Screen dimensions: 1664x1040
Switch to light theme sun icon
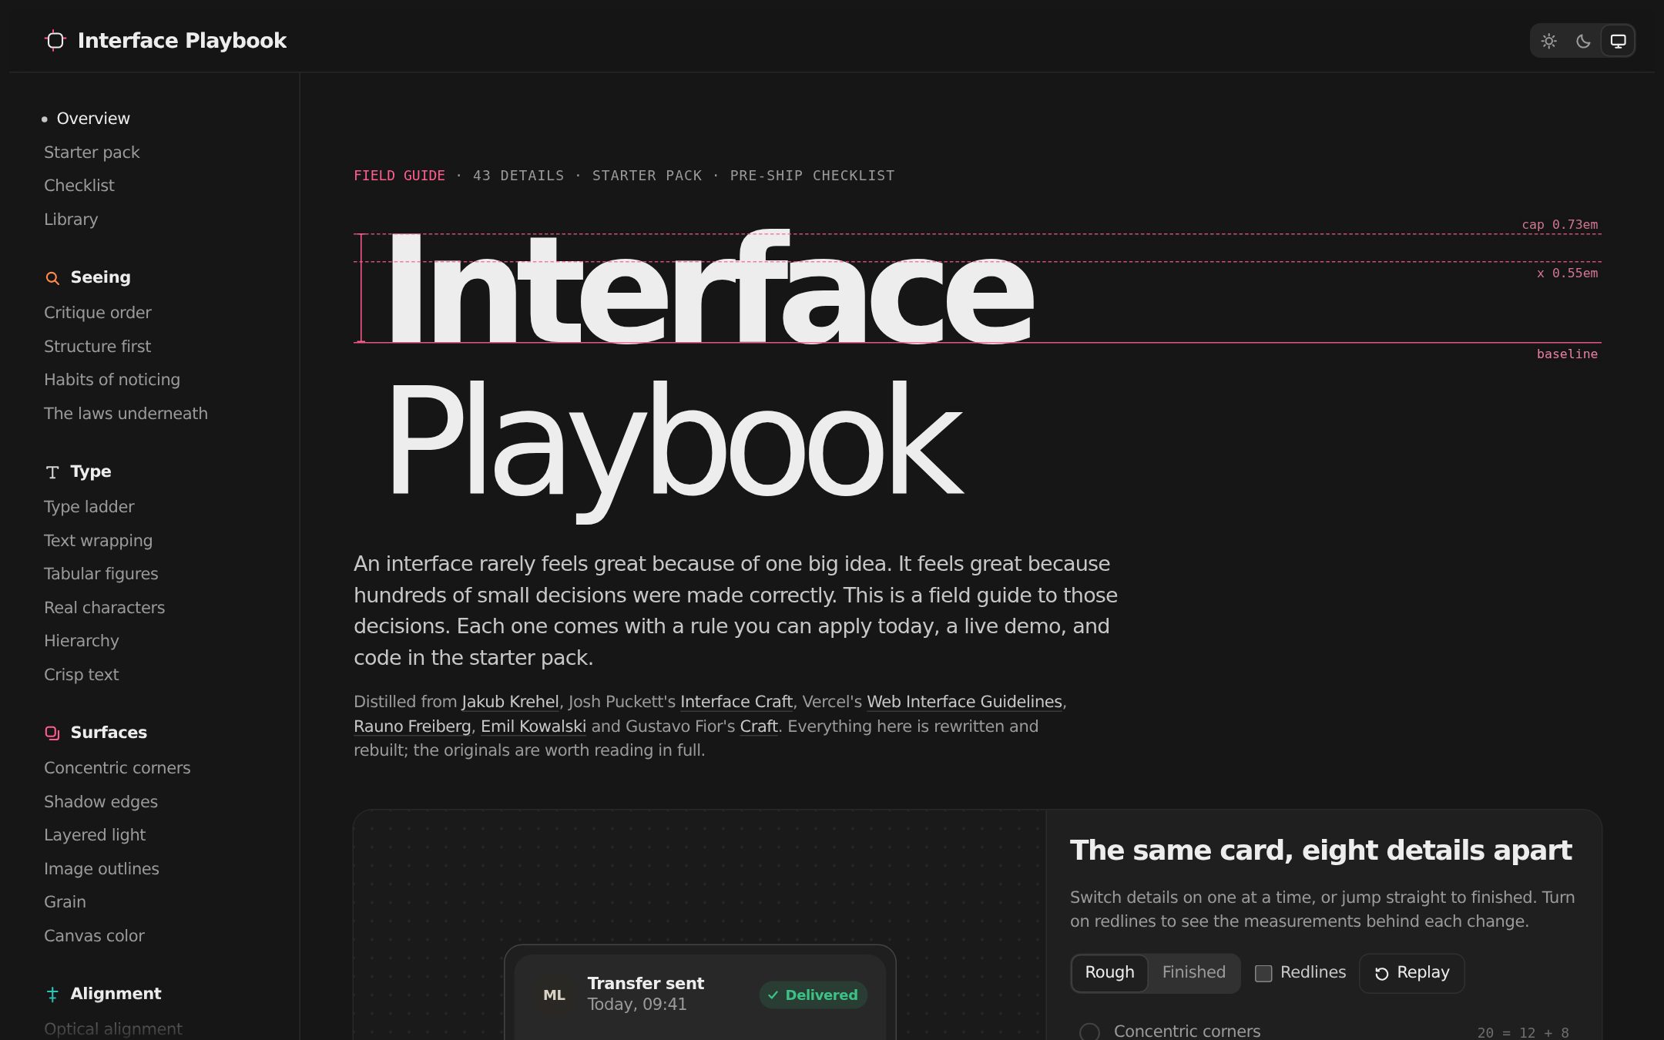click(x=1549, y=41)
